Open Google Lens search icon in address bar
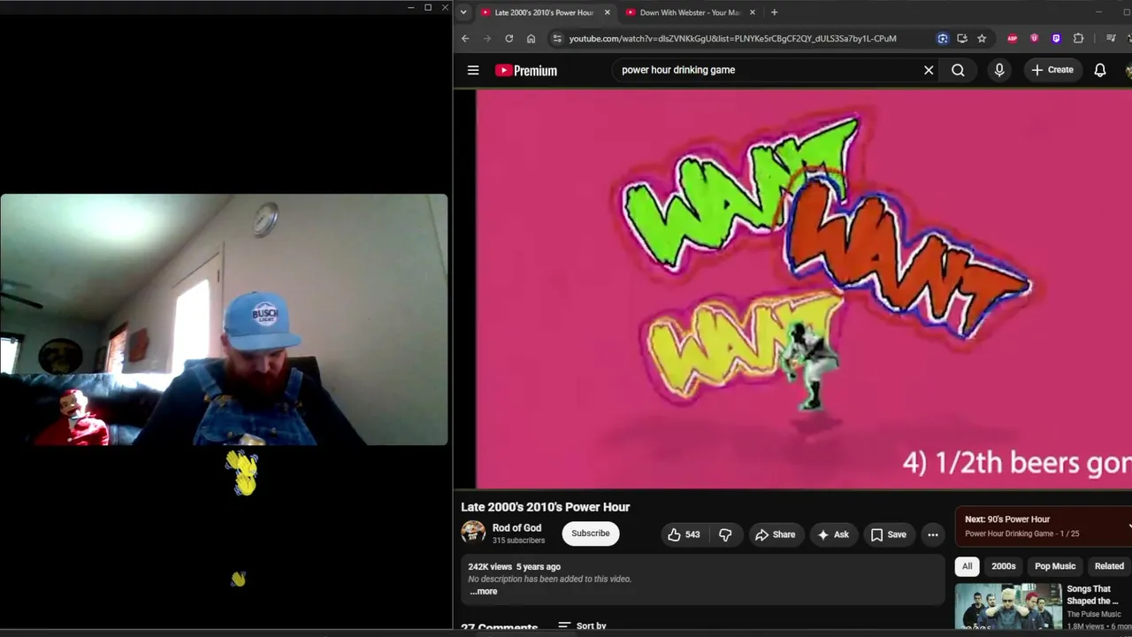 [943, 38]
